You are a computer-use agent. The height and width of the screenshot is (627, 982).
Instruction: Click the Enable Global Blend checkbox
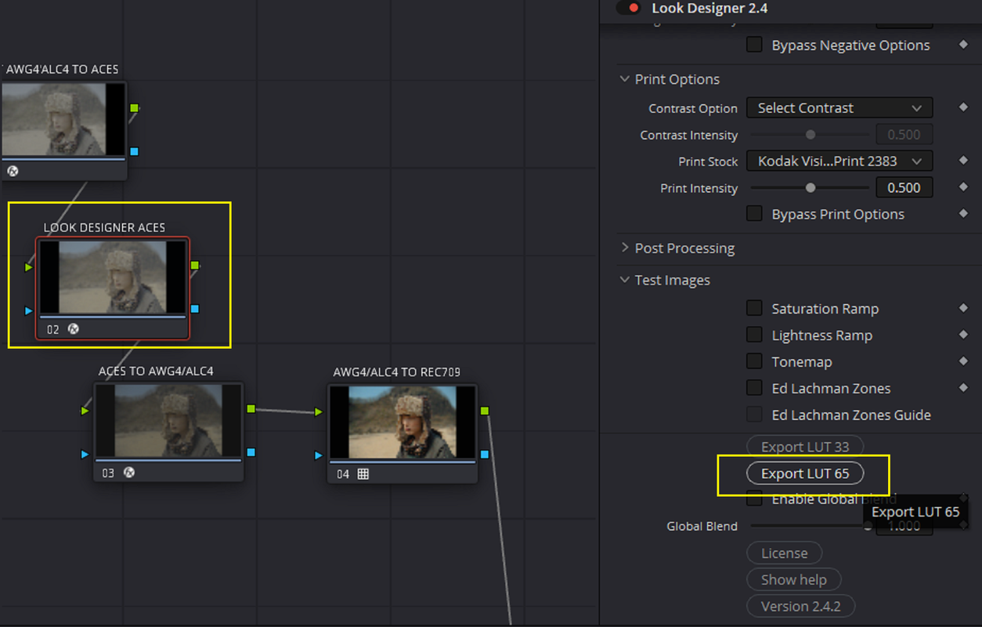click(754, 498)
